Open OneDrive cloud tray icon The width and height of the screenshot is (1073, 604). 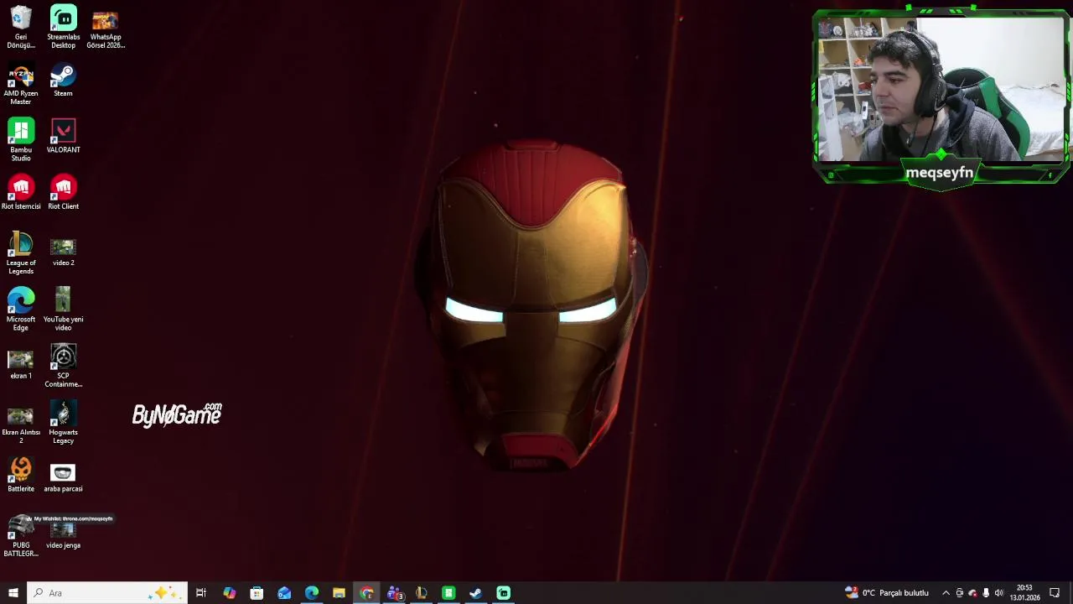point(972,593)
